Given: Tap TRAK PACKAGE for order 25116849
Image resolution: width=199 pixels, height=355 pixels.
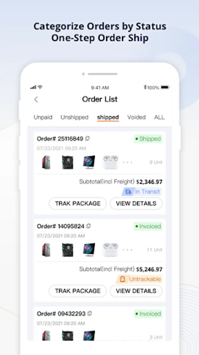Looking at the screenshot, I should (77, 203).
